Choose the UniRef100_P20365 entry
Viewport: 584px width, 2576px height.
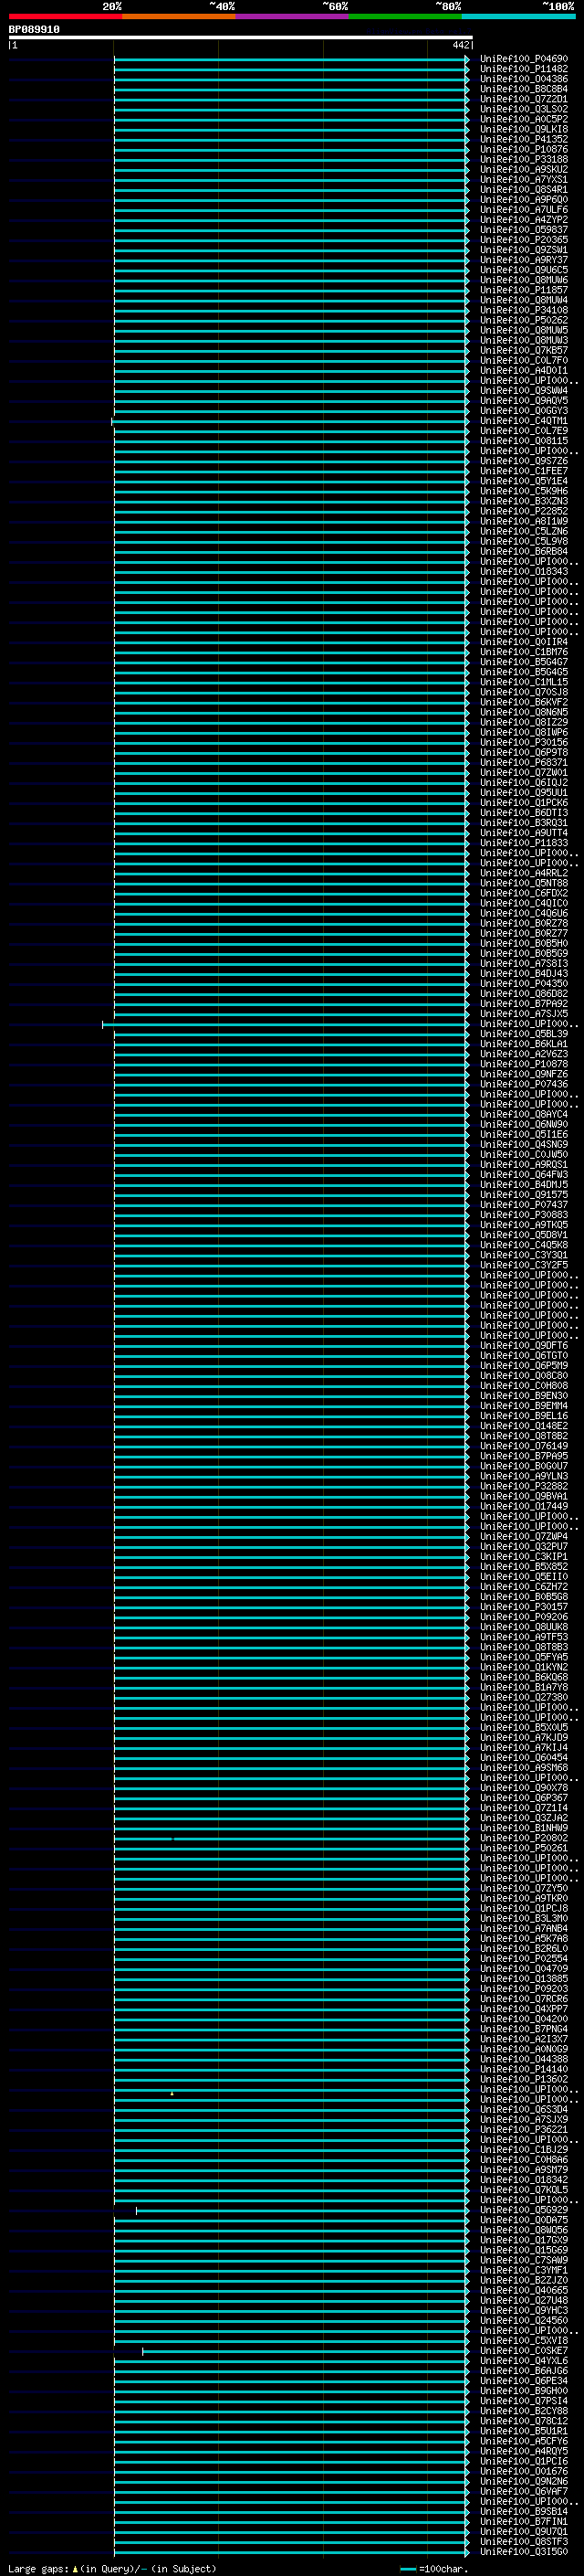coord(523,240)
